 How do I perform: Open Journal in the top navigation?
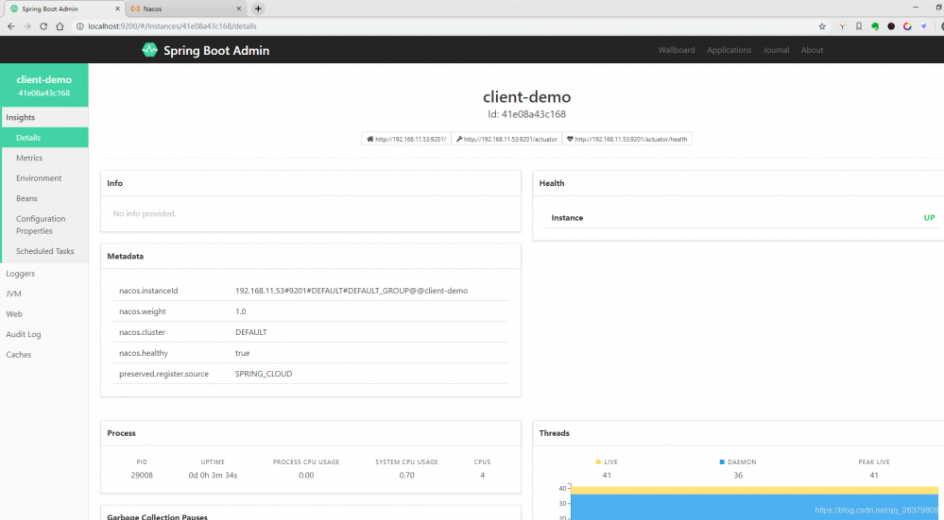[776, 50]
